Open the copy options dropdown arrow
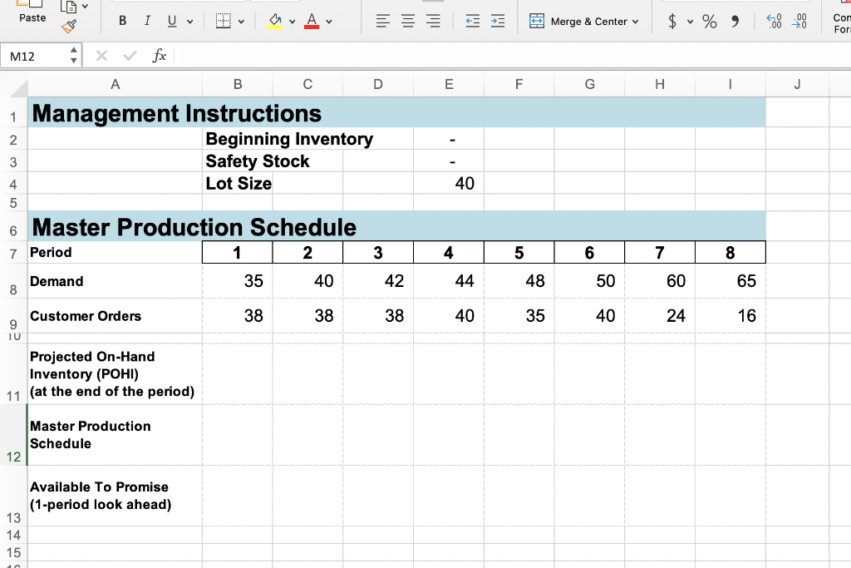Image resolution: width=851 pixels, height=568 pixels. point(85,7)
